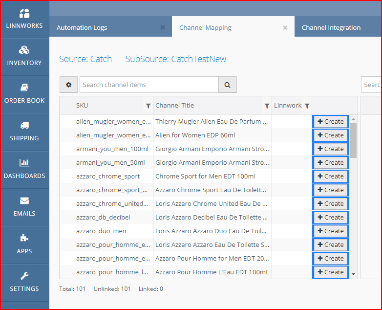
Task: Go to the Shipping section
Action: click(x=24, y=132)
